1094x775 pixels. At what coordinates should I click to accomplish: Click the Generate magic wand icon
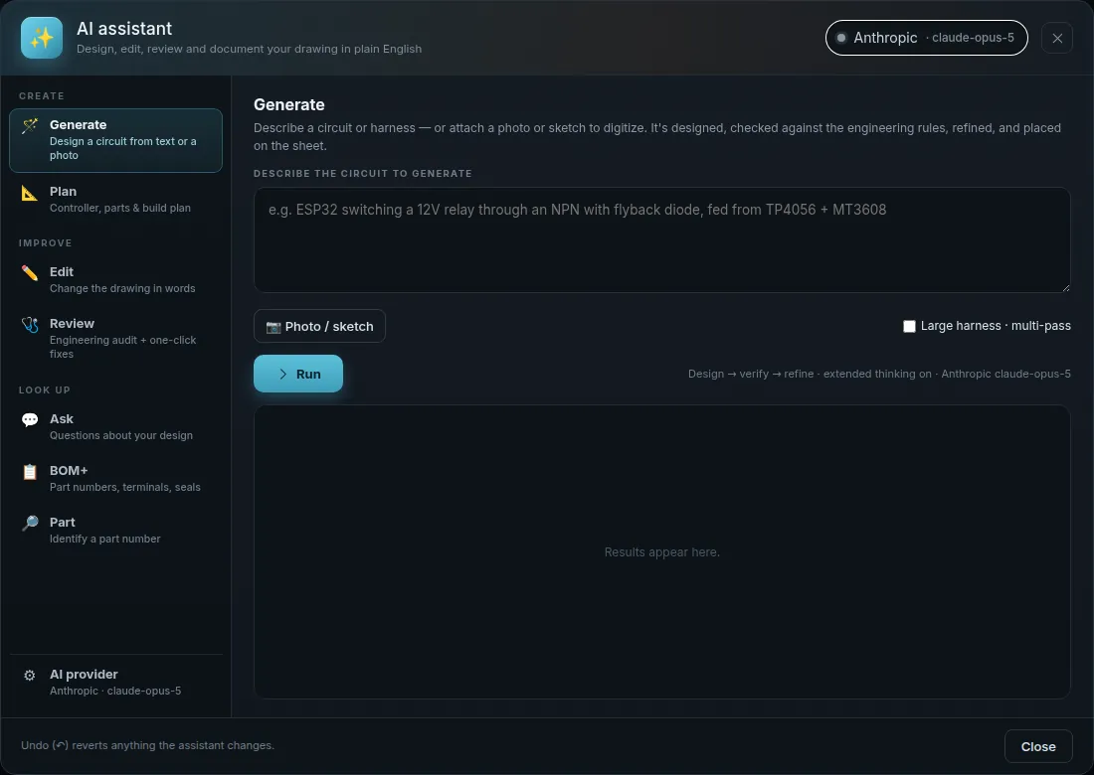click(x=30, y=126)
